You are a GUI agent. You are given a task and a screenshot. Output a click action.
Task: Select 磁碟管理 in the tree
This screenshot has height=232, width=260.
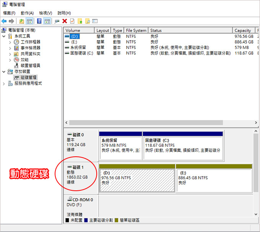[x=29, y=77]
